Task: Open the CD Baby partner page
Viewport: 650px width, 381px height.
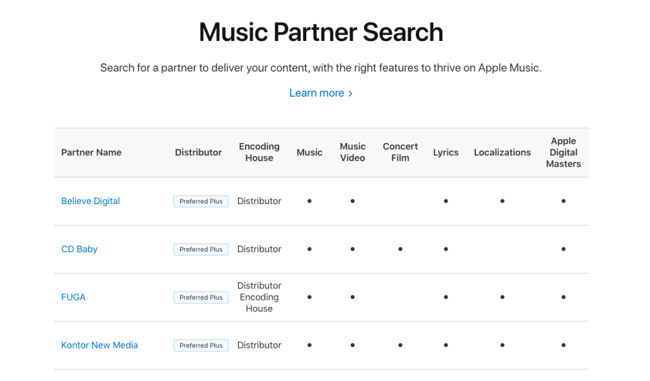Action: click(79, 249)
